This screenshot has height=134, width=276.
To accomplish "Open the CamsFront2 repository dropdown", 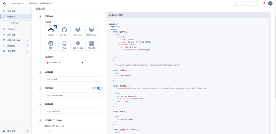I will pyautogui.click(x=65, y=62).
